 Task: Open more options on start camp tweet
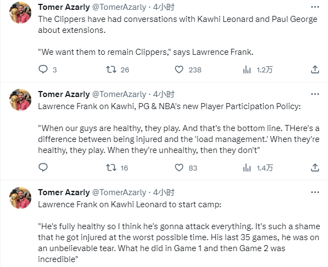[x=315, y=192]
